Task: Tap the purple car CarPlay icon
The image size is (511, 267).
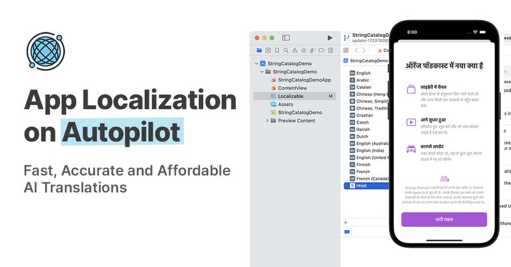Action: (x=411, y=149)
